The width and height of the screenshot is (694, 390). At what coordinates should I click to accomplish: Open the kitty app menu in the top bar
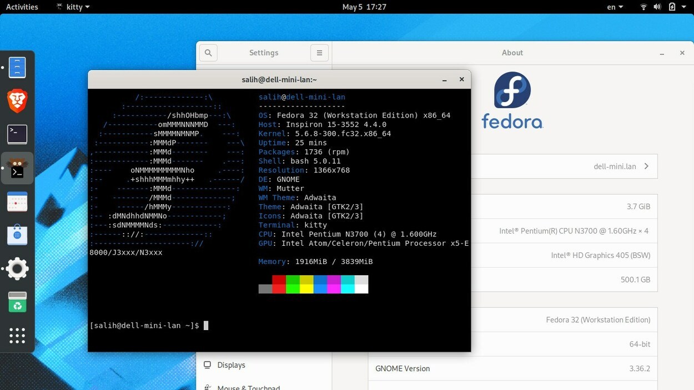[71, 7]
